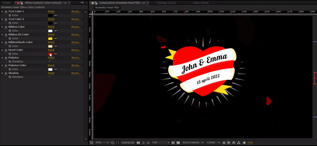317x146 pixels.
Task: Collapse the RibbonShade Color effect
Action: [x=2, y=42]
